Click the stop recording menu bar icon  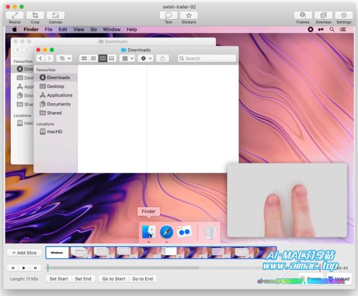click(310, 29)
